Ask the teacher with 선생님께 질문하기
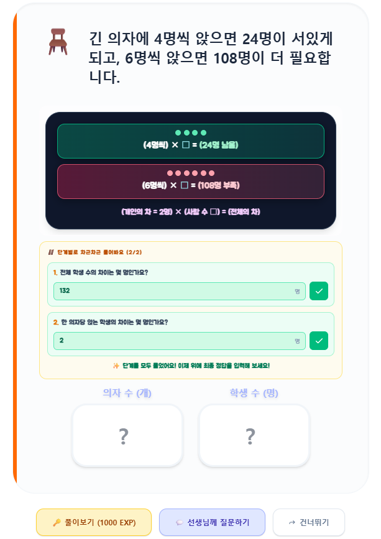The width and height of the screenshot is (381, 539). [212, 522]
